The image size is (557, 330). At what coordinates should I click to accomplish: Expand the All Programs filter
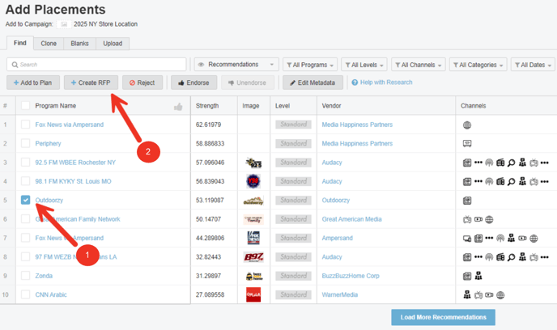pos(310,65)
